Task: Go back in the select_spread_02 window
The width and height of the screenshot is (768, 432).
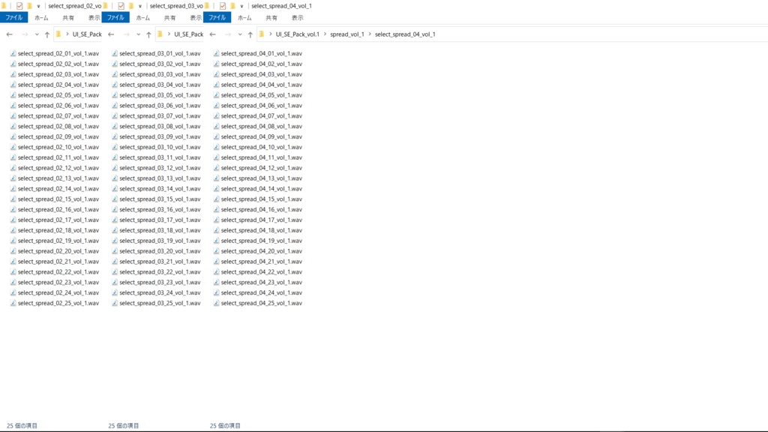Action: 9,34
